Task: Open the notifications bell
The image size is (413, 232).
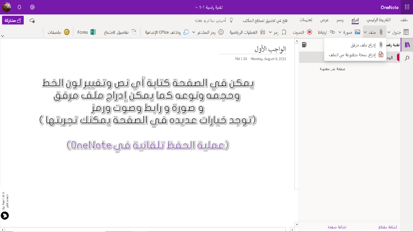Action: [19, 7]
